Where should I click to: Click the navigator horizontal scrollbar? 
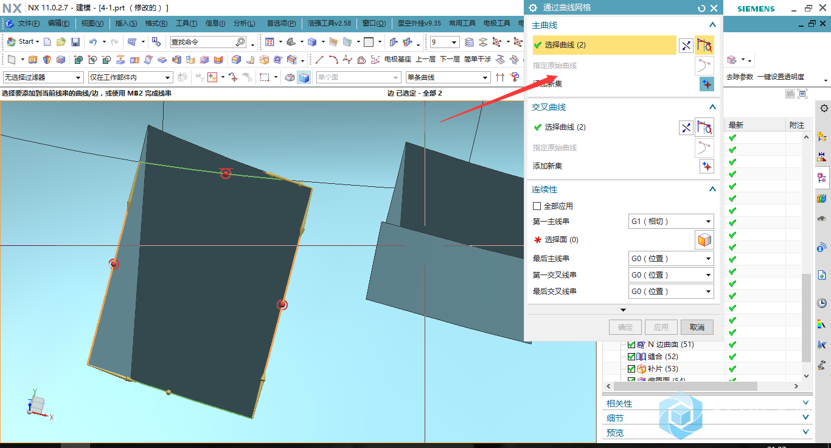coord(685,387)
